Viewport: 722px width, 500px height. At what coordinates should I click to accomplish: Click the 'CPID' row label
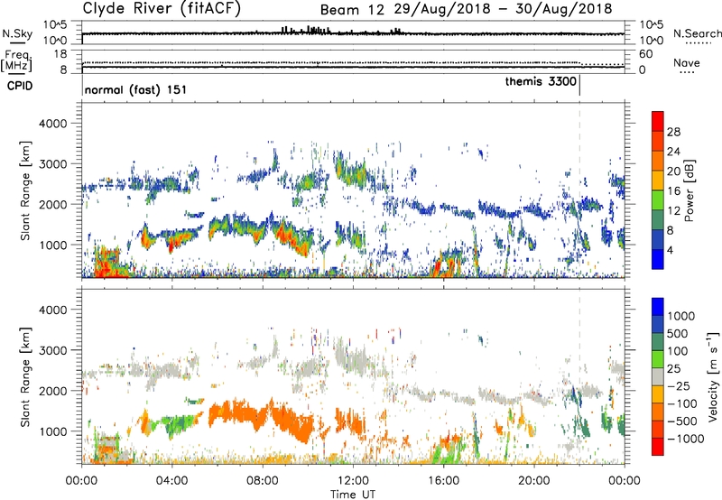coord(20,86)
